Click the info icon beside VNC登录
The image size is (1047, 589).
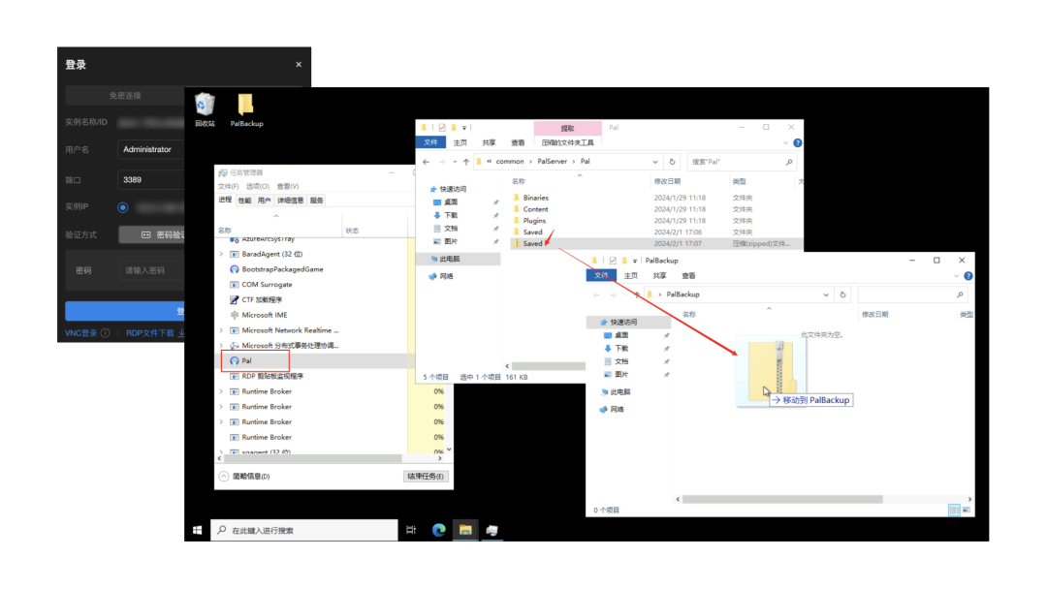pos(106,333)
